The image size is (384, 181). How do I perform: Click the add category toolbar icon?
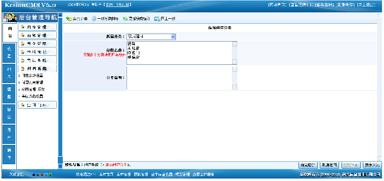(69, 19)
